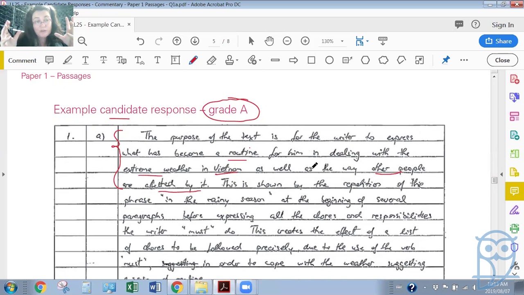Screen dimensions: 524x295
Task: Open Zoom from the Windows taskbar
Action: coord(246,287)
